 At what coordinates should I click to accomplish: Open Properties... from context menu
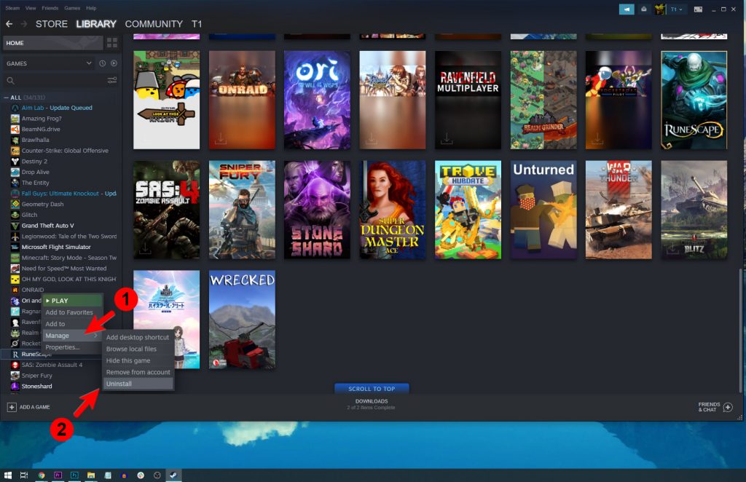click(72, 347)
